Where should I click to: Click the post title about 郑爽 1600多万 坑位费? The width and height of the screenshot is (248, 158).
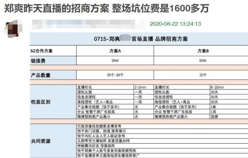(x=107, y=9)
